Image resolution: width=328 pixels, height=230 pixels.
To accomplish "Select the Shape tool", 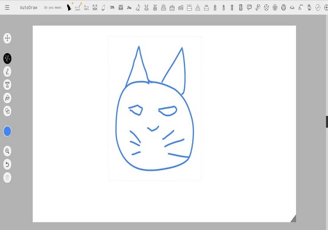I will click(7, 111).
